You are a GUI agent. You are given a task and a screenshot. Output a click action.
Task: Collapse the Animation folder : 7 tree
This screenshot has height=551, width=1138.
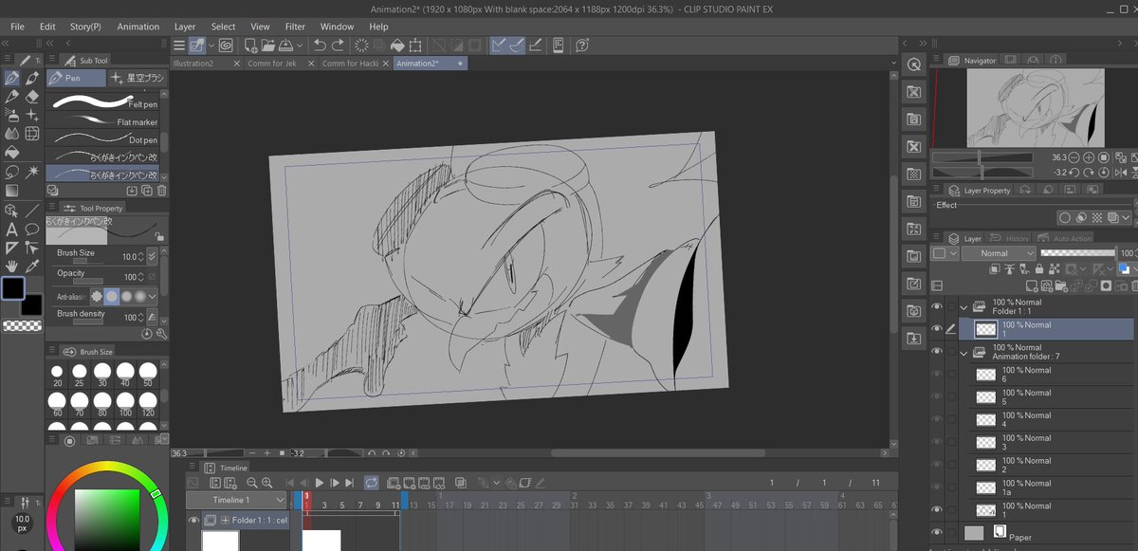(964, 352)
